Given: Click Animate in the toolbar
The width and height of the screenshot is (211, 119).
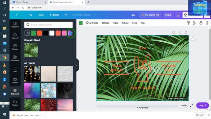Looking at the screenshot, I should tap(92, 23).
